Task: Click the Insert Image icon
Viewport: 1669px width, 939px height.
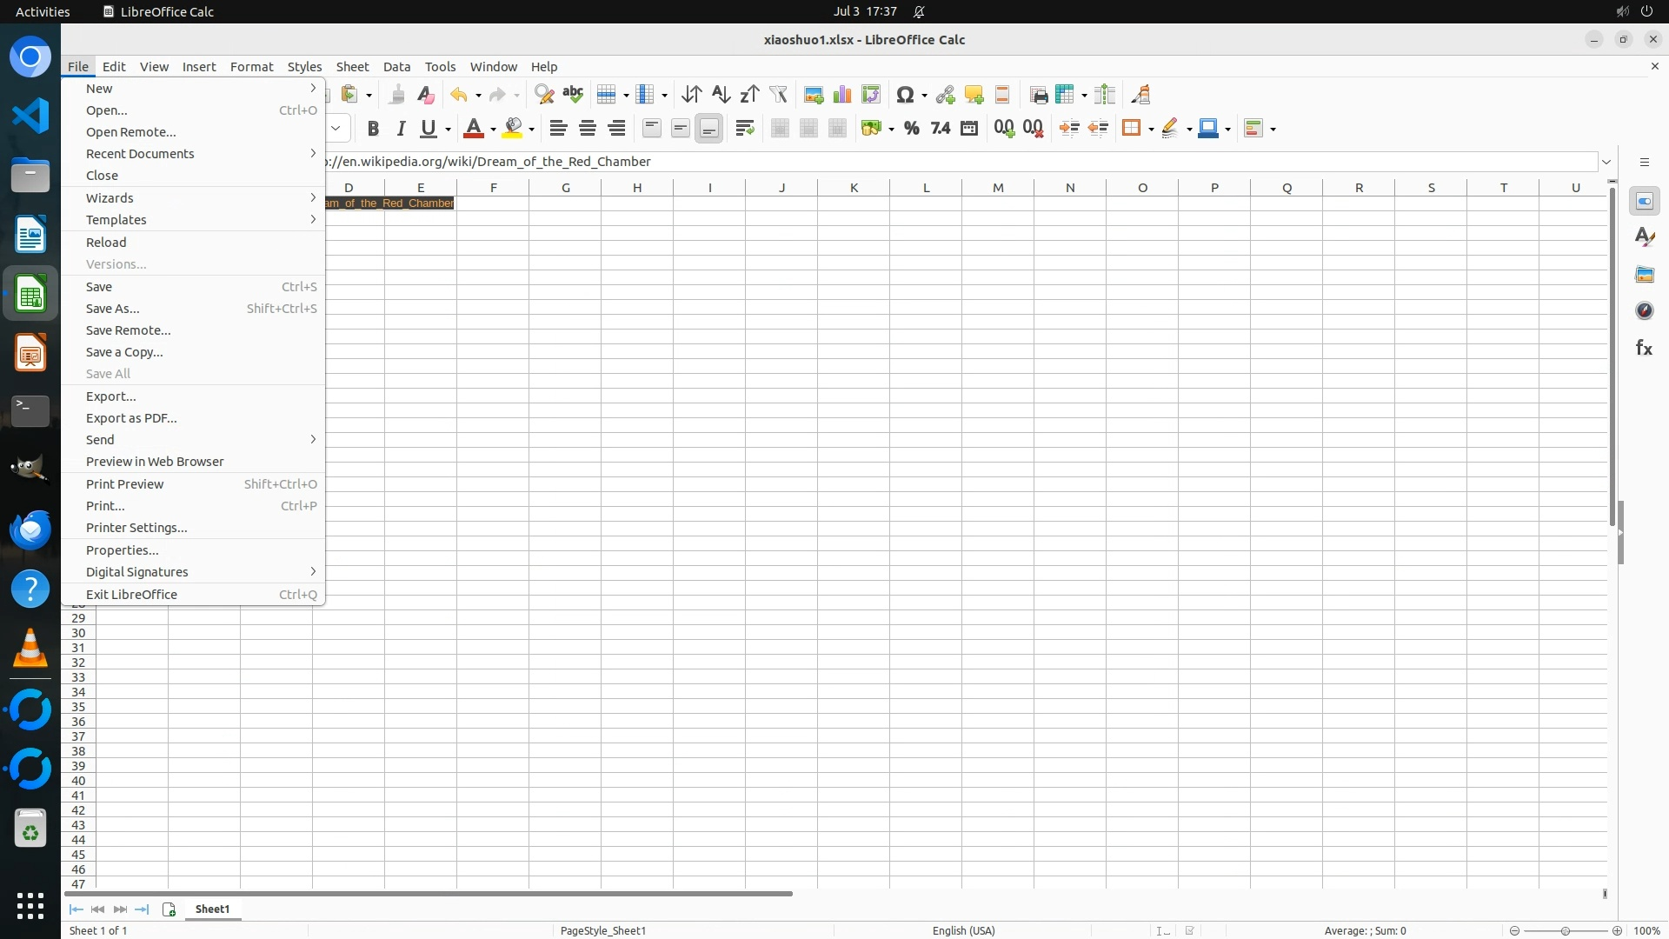Action: [814, 95]
